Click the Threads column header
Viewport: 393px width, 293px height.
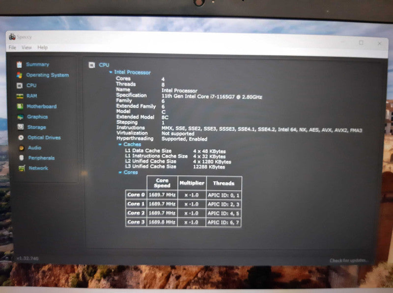[x=224, y=183]
